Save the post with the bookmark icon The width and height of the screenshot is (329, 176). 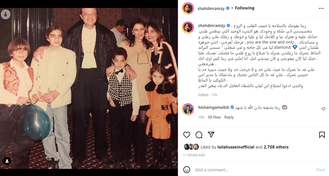322,135
